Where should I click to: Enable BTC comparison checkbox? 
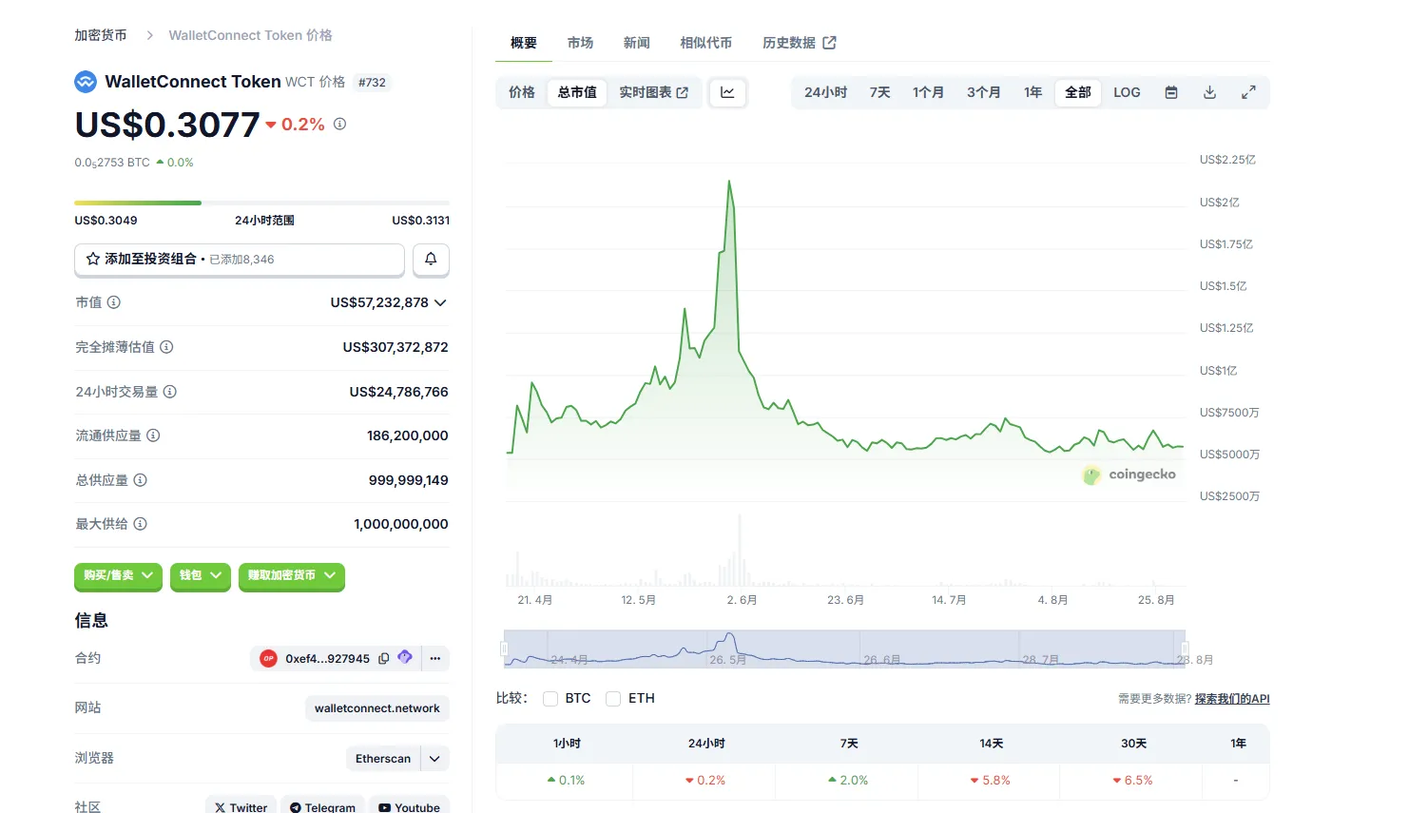tap(550, 699)
